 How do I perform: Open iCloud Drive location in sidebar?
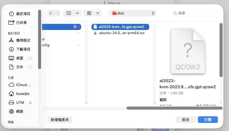[20, 85]
